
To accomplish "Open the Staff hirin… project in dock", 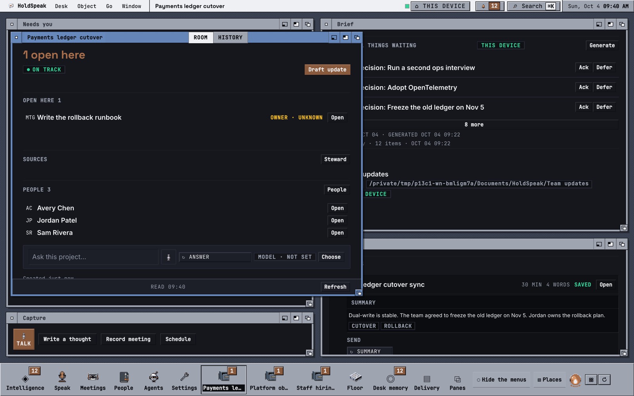I will (x=316, y=379).
